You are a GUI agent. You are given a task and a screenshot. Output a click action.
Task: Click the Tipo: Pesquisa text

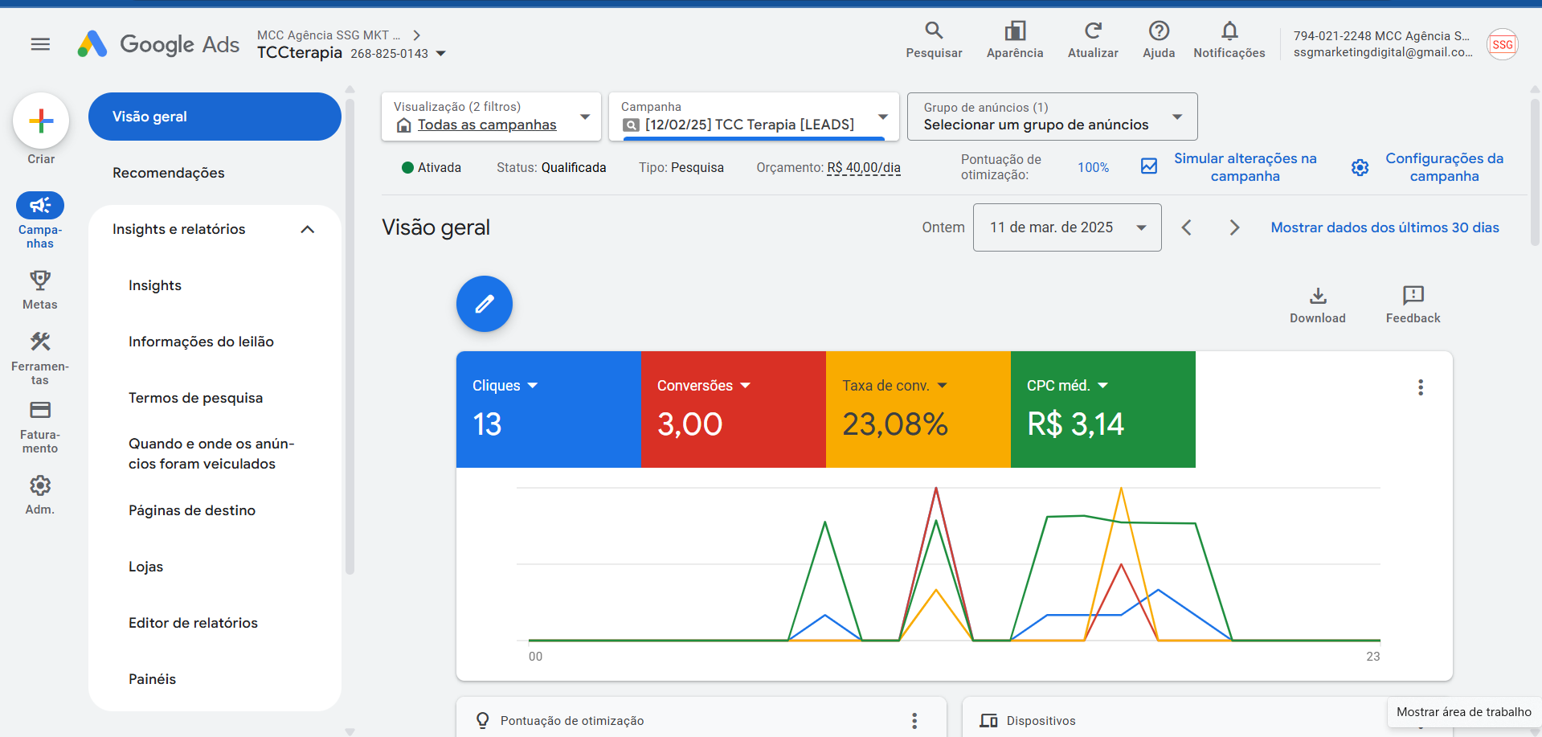pos(681,167)
